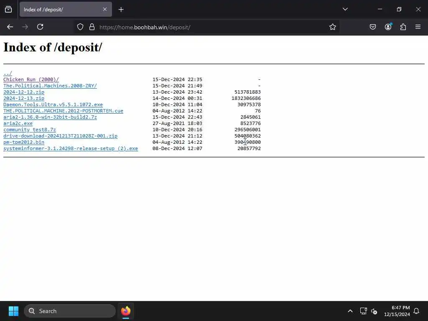Download 2024-12-12.zip file
Screen dimensions: 428x321
(x=24, y=92)
